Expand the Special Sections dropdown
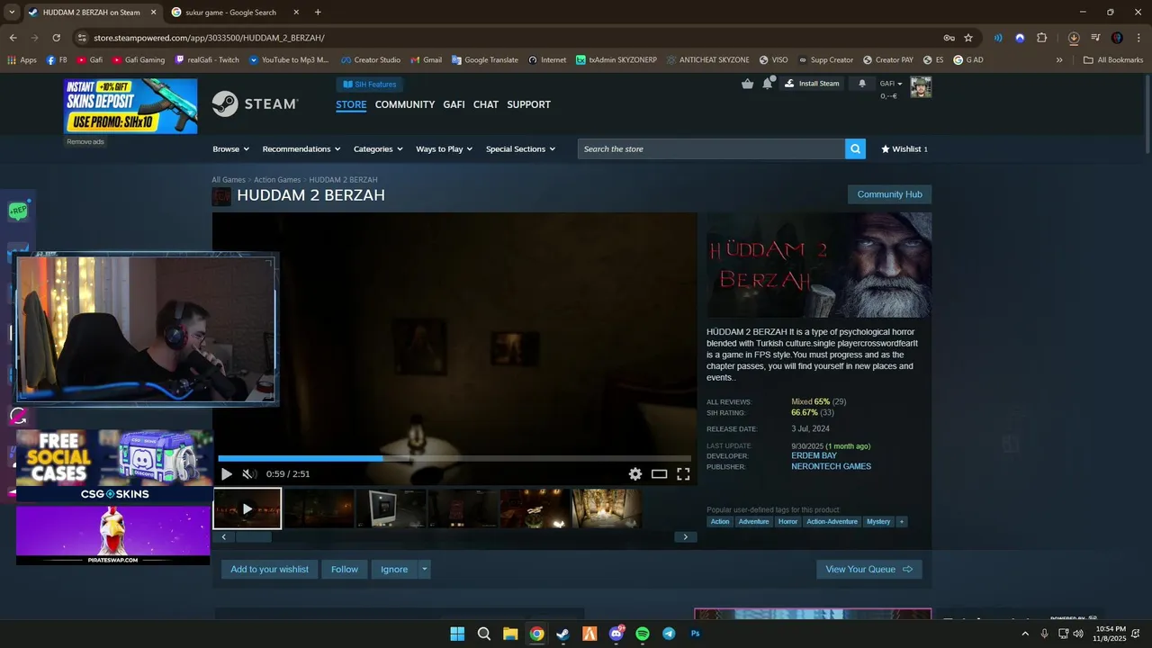This screenshot has width=1152, height=648. [520, 149]
